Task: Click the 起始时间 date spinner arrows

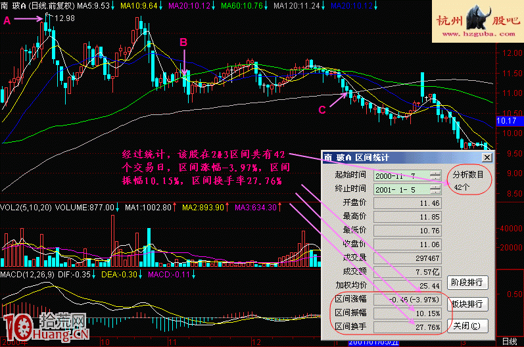Action: (435, 175)
